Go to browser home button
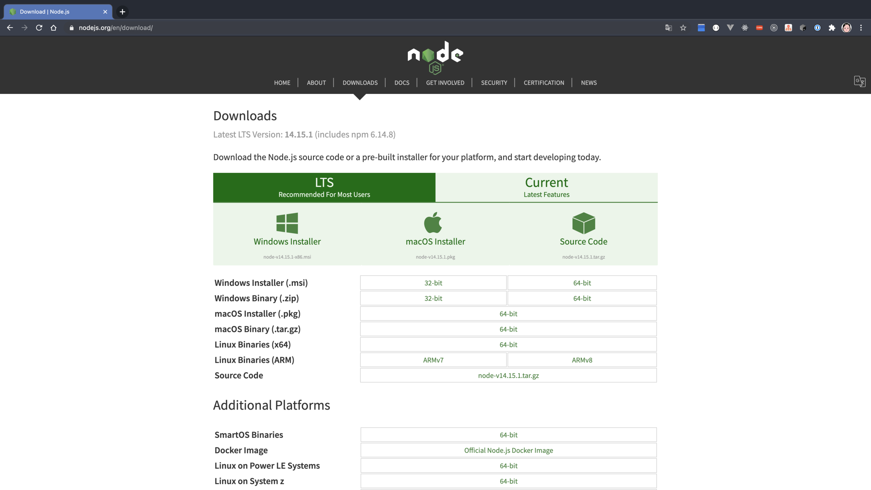871x490 pixels. (53, 28)
